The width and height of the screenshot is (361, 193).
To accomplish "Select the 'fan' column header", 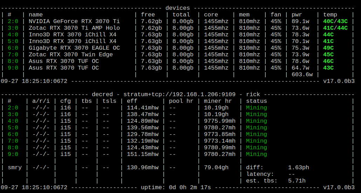I will click(276, 15).
